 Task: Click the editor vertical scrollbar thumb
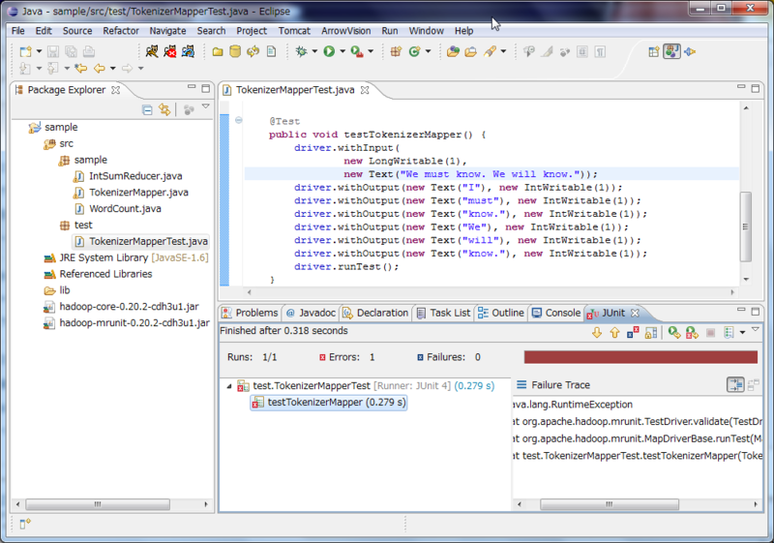745,226
